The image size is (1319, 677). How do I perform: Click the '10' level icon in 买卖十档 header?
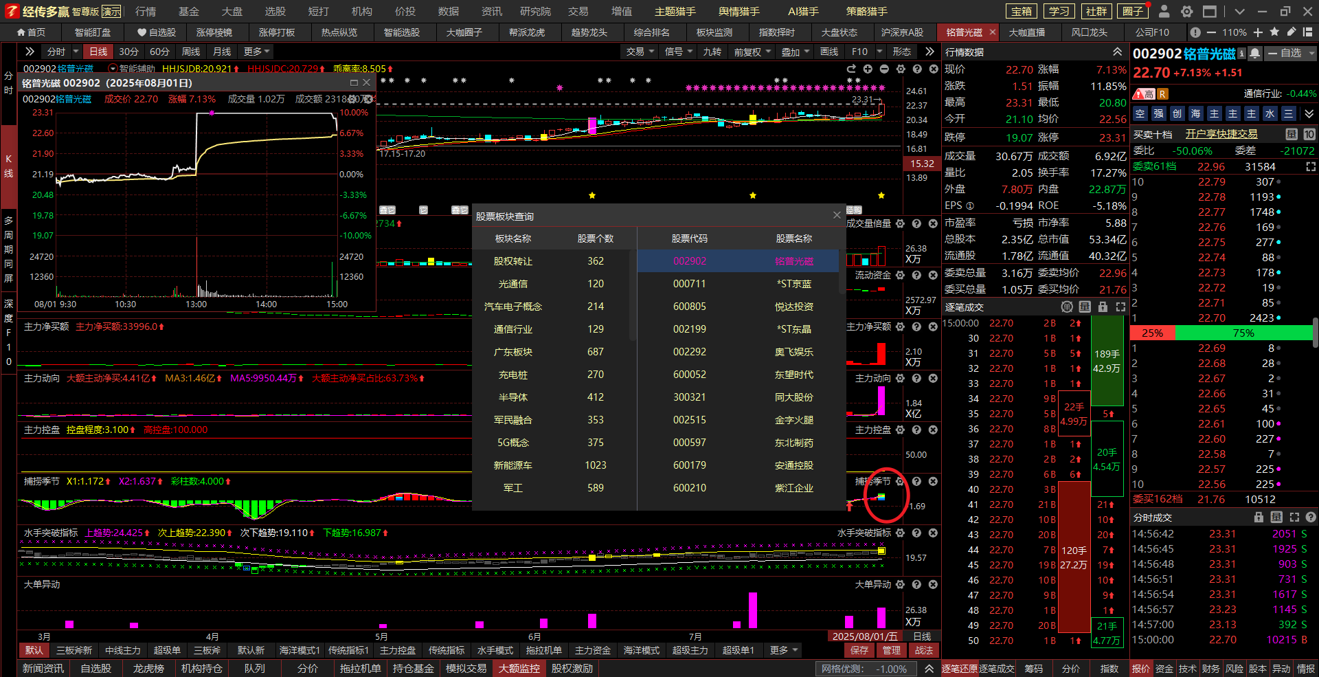pos(1309,134)
